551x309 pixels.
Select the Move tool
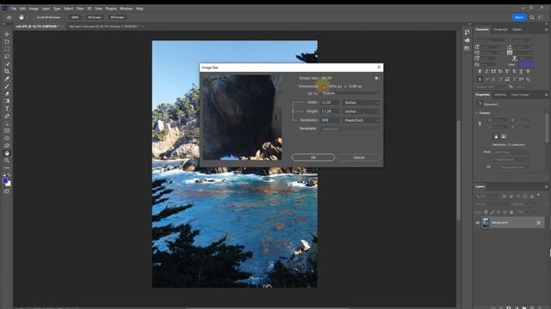click(x=7, y=34)
